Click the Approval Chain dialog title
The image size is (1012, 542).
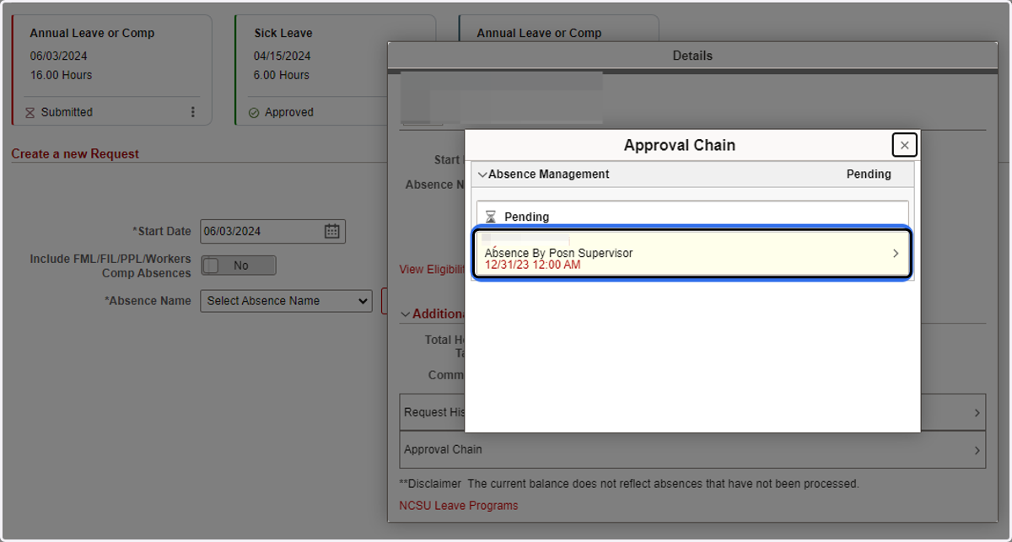tap(680, 145)
